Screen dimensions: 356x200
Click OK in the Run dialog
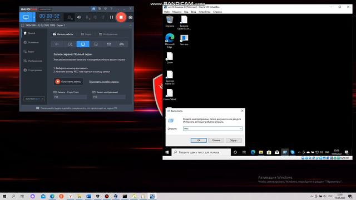199,141
